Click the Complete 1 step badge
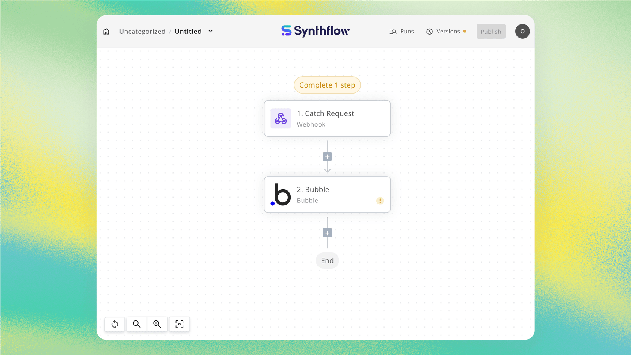The width and height of the screenshot is (631, 355). tap(327, 85)
